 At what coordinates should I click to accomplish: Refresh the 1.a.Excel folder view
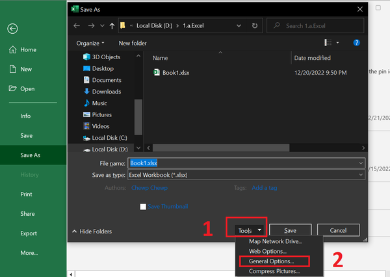click(x=255, y=25)
